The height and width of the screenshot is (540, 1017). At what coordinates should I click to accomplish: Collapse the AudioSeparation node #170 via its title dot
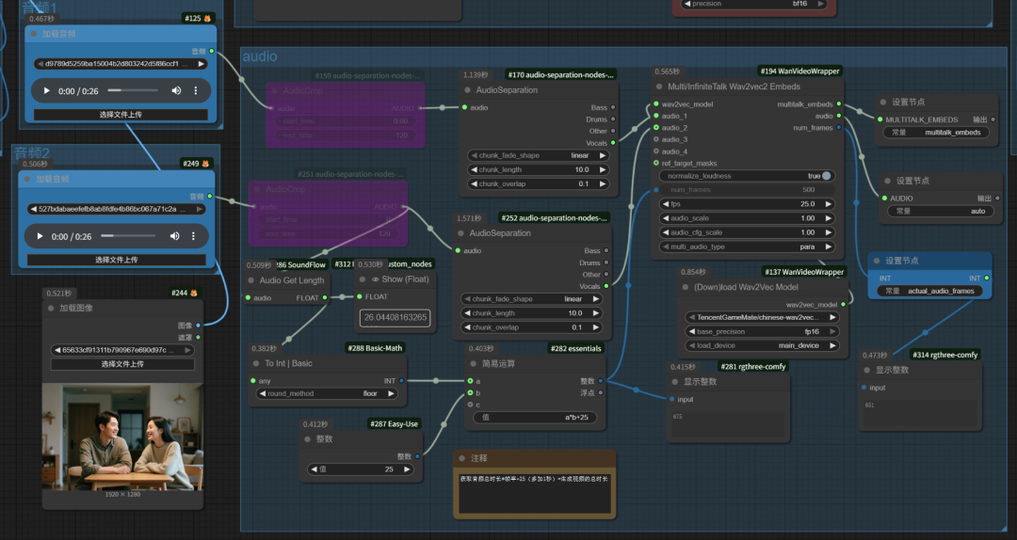[468, 90]
